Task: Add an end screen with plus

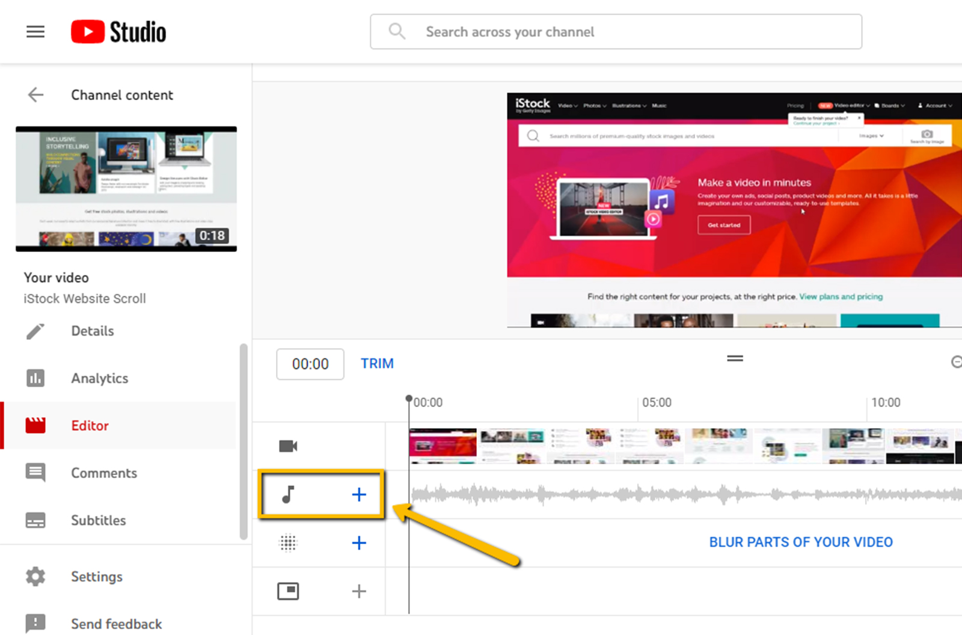Action: tap(359, 591)
